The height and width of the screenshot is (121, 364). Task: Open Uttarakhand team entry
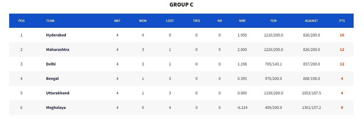pos(57,93)
